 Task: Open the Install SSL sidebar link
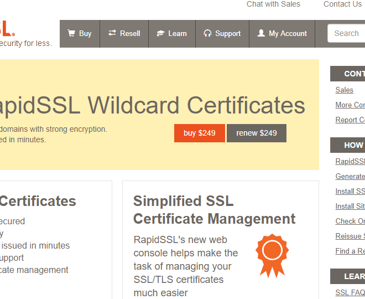click(x=350, y=191)
